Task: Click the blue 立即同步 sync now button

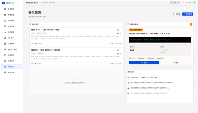Action: (x=188, y=14)
